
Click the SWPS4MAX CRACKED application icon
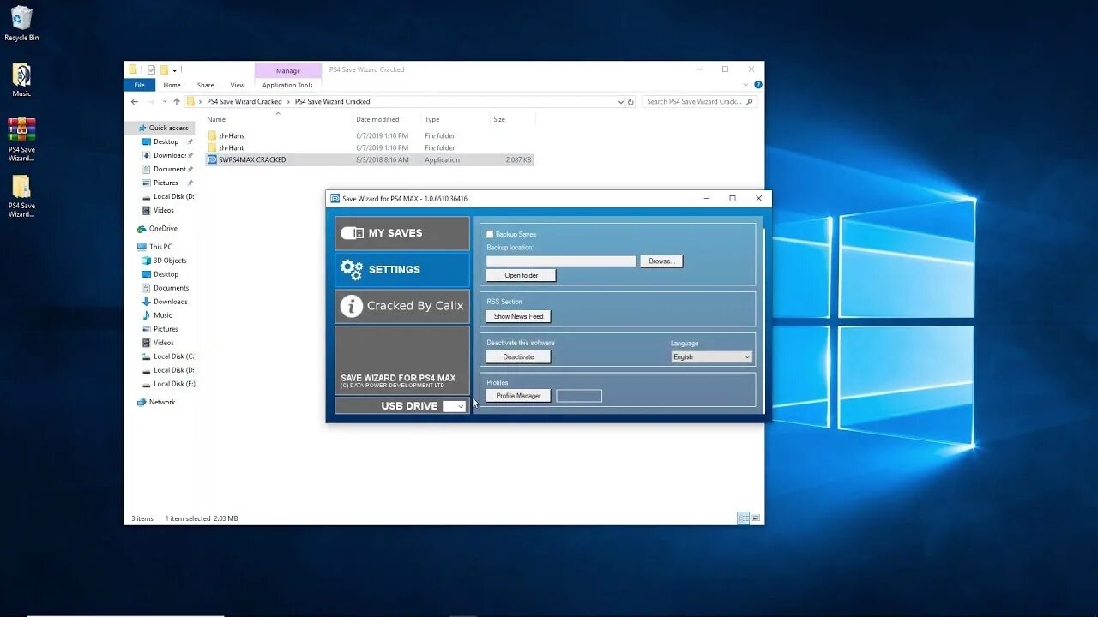212,159
